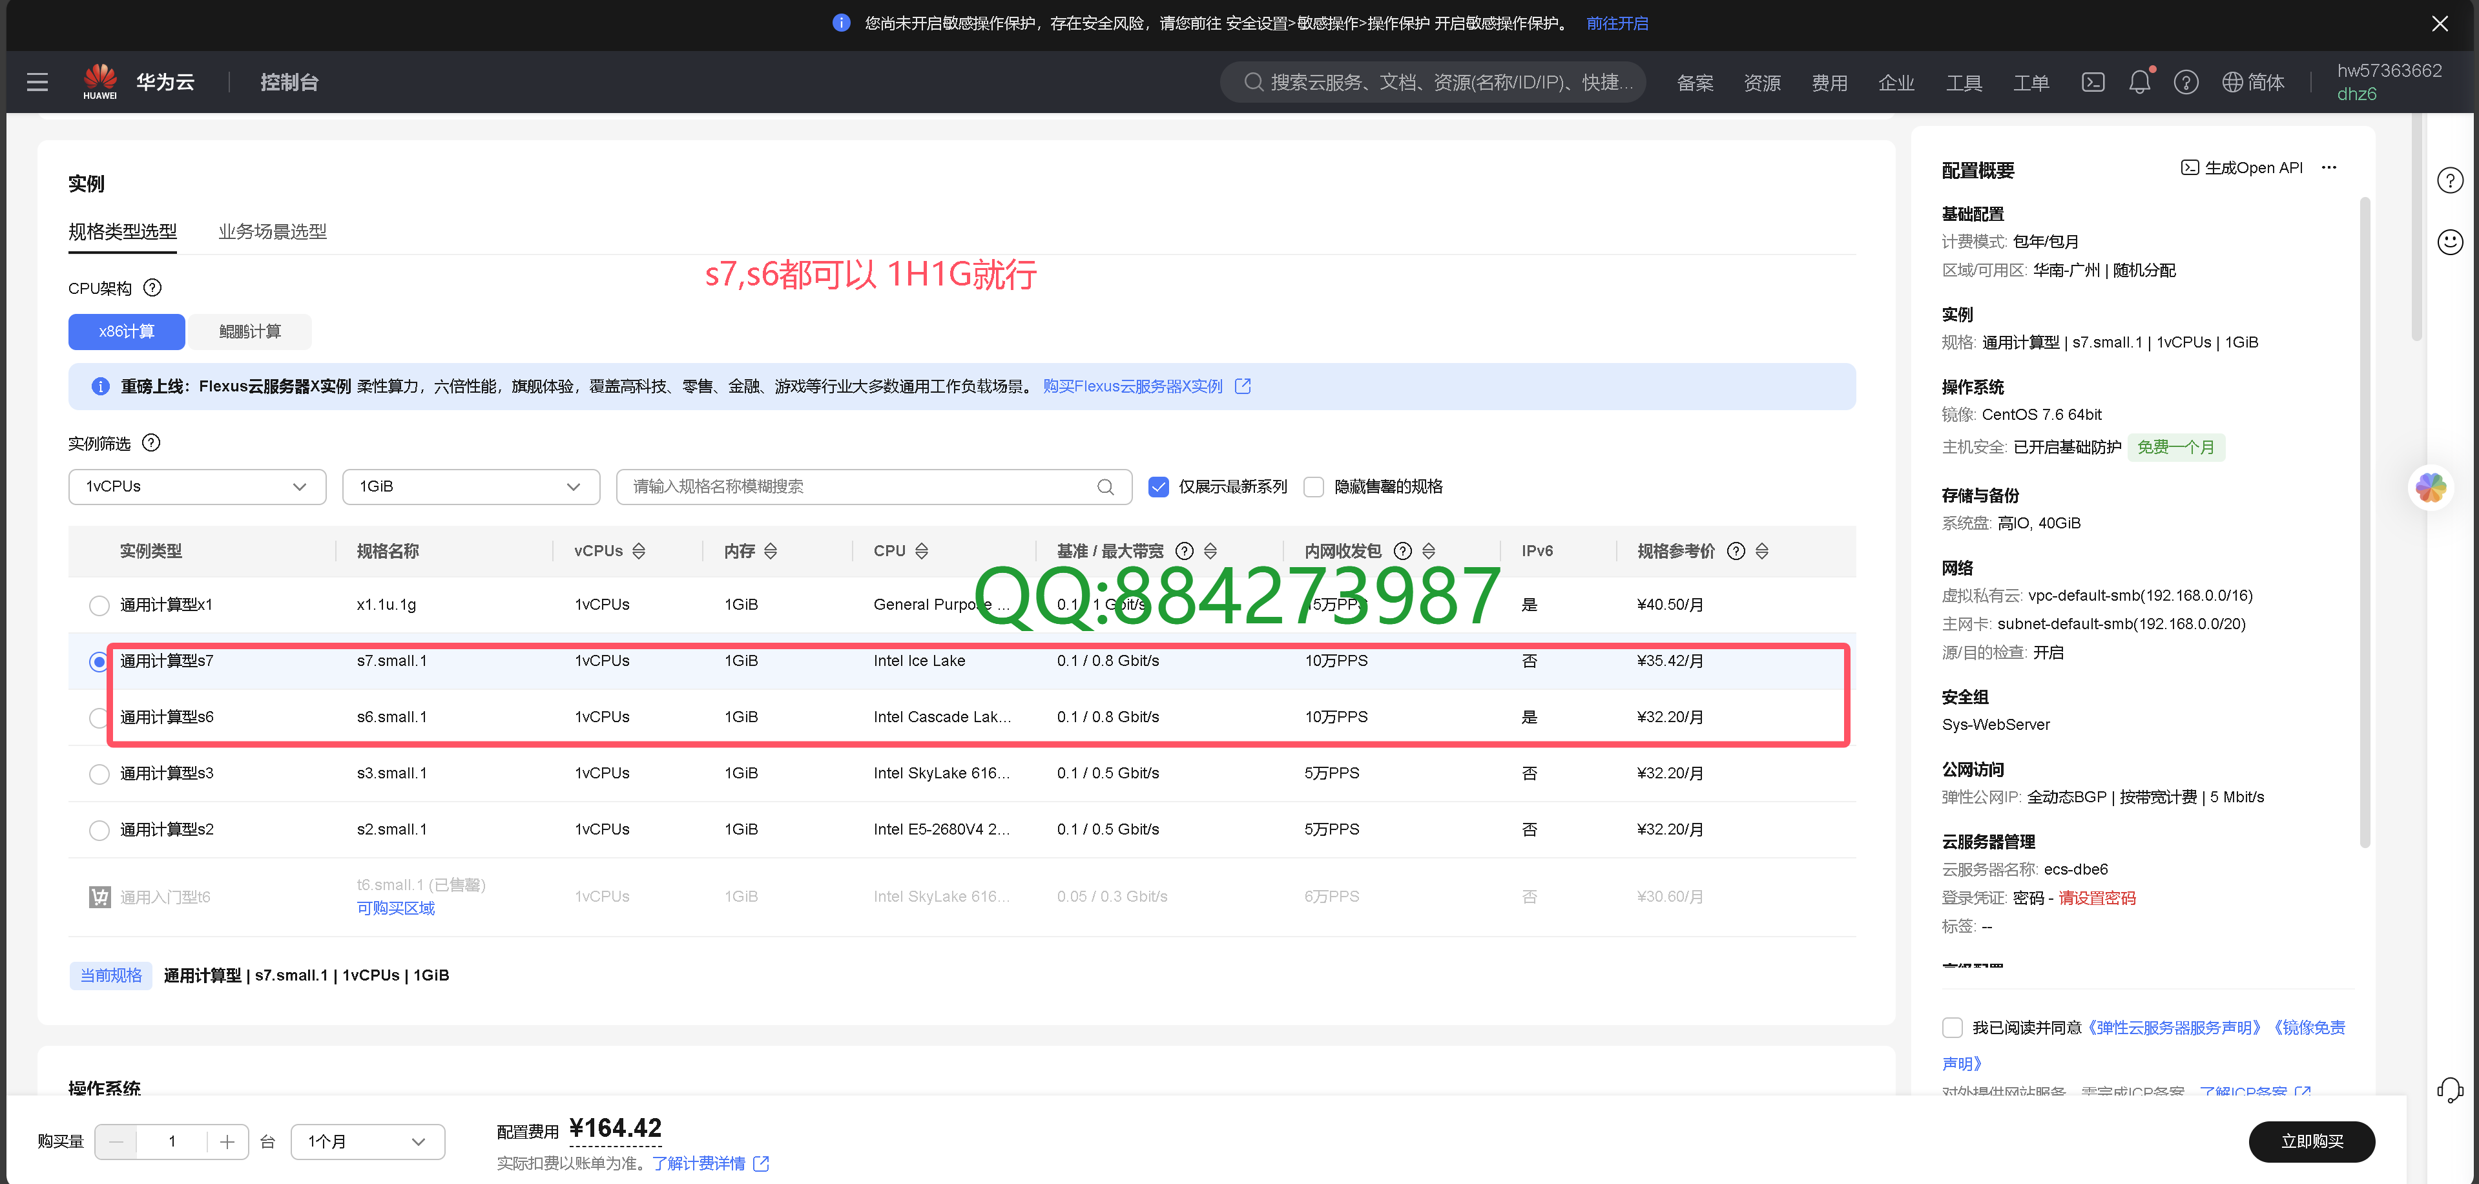Open the more options ellipsis in 配置概要

[2329, 167]
